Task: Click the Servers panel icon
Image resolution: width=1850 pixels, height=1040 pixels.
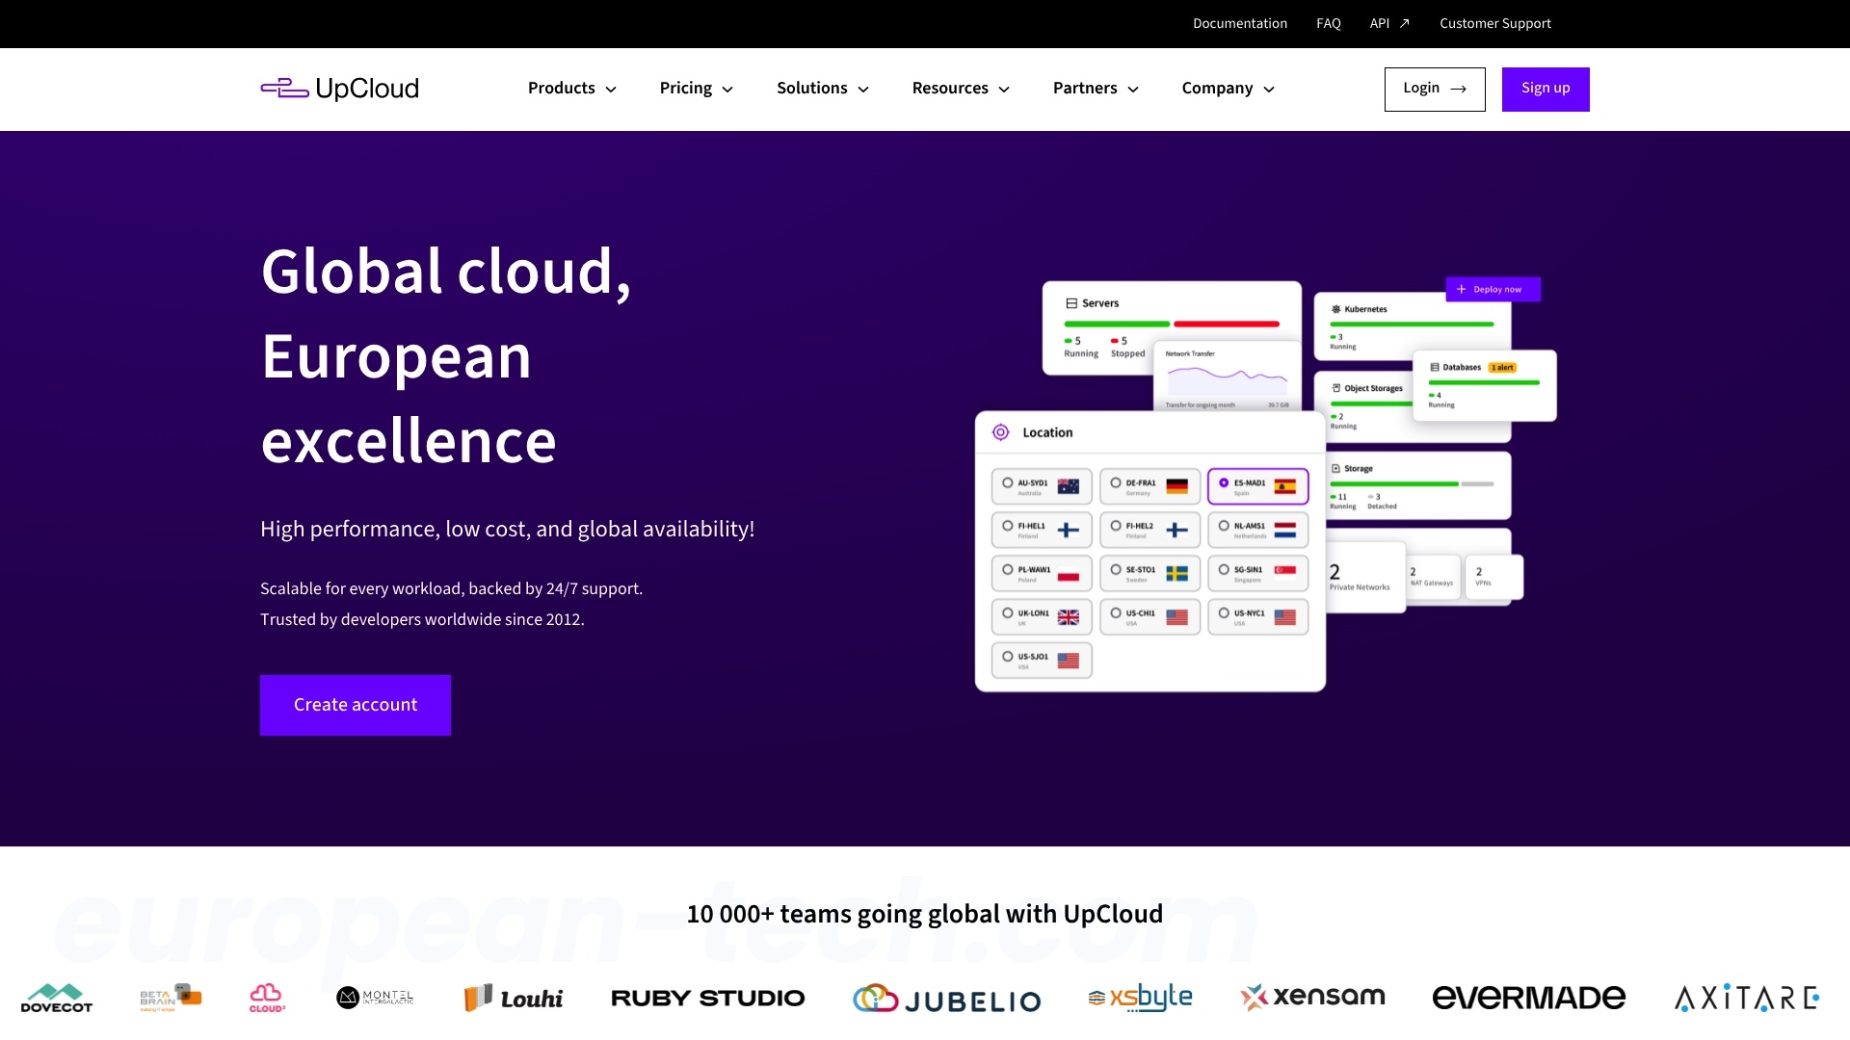Action: [x=1071, y=301]
